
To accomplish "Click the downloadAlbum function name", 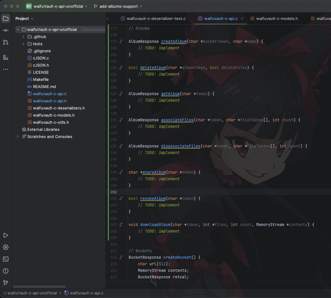I will (x=155, y=225).
